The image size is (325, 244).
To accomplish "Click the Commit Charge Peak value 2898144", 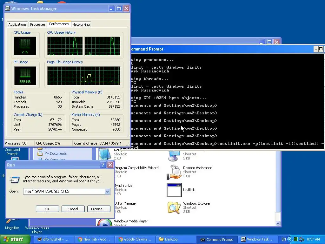I will click(55, 130).
